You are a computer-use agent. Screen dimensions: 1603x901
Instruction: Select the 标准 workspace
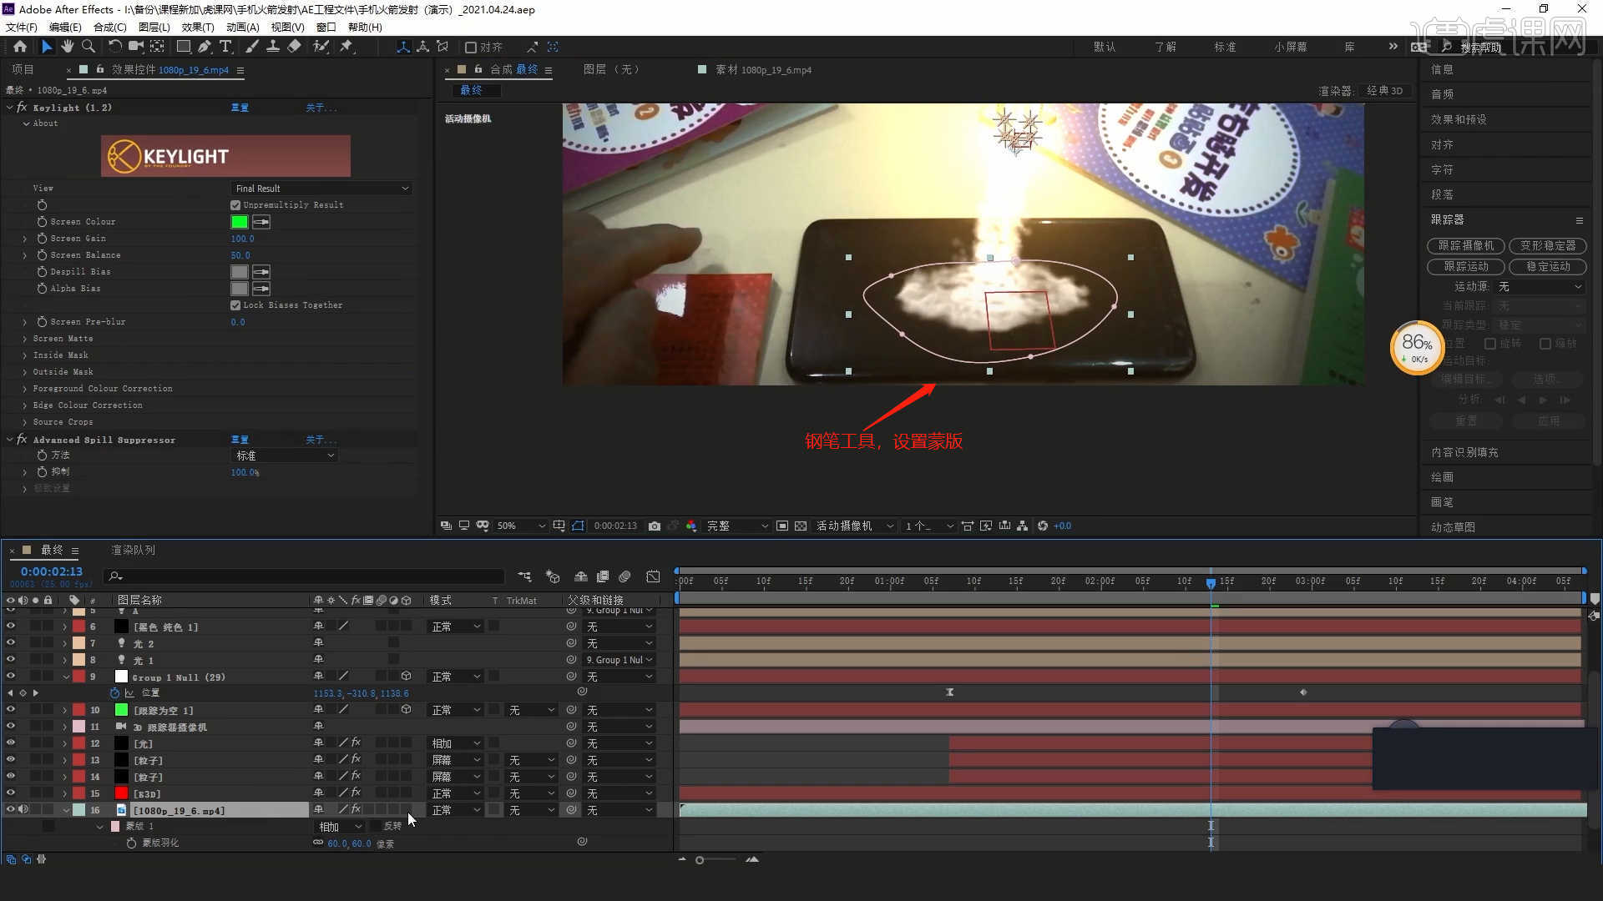pyautogui.click(x=1225, y=47)
